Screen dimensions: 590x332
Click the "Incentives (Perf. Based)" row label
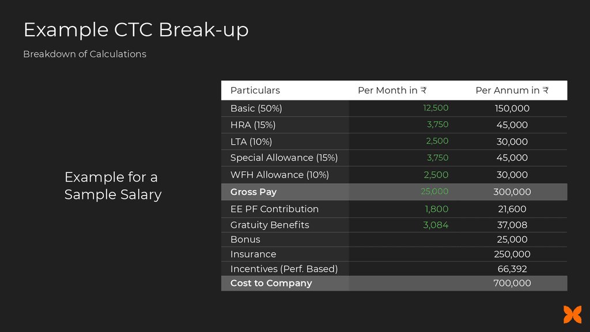pos(284,269)
